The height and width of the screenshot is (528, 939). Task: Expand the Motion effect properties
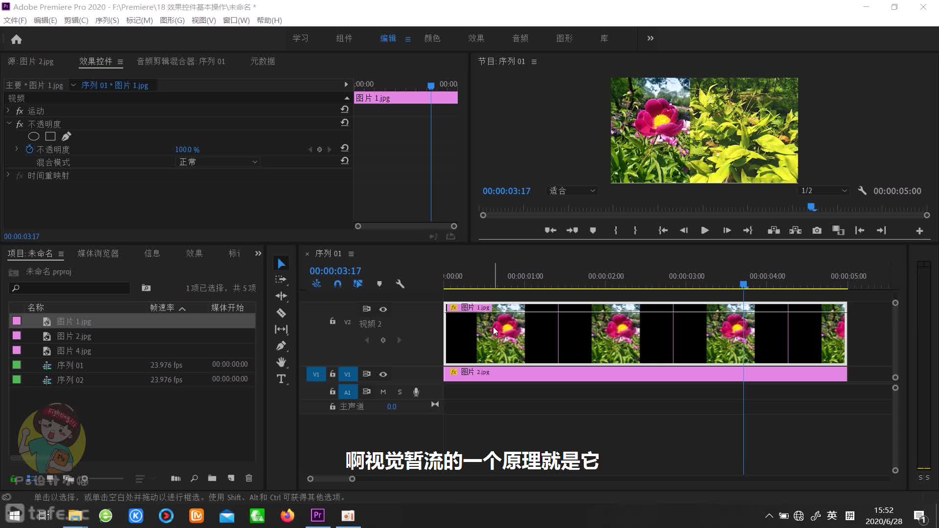tap(8, 111)
